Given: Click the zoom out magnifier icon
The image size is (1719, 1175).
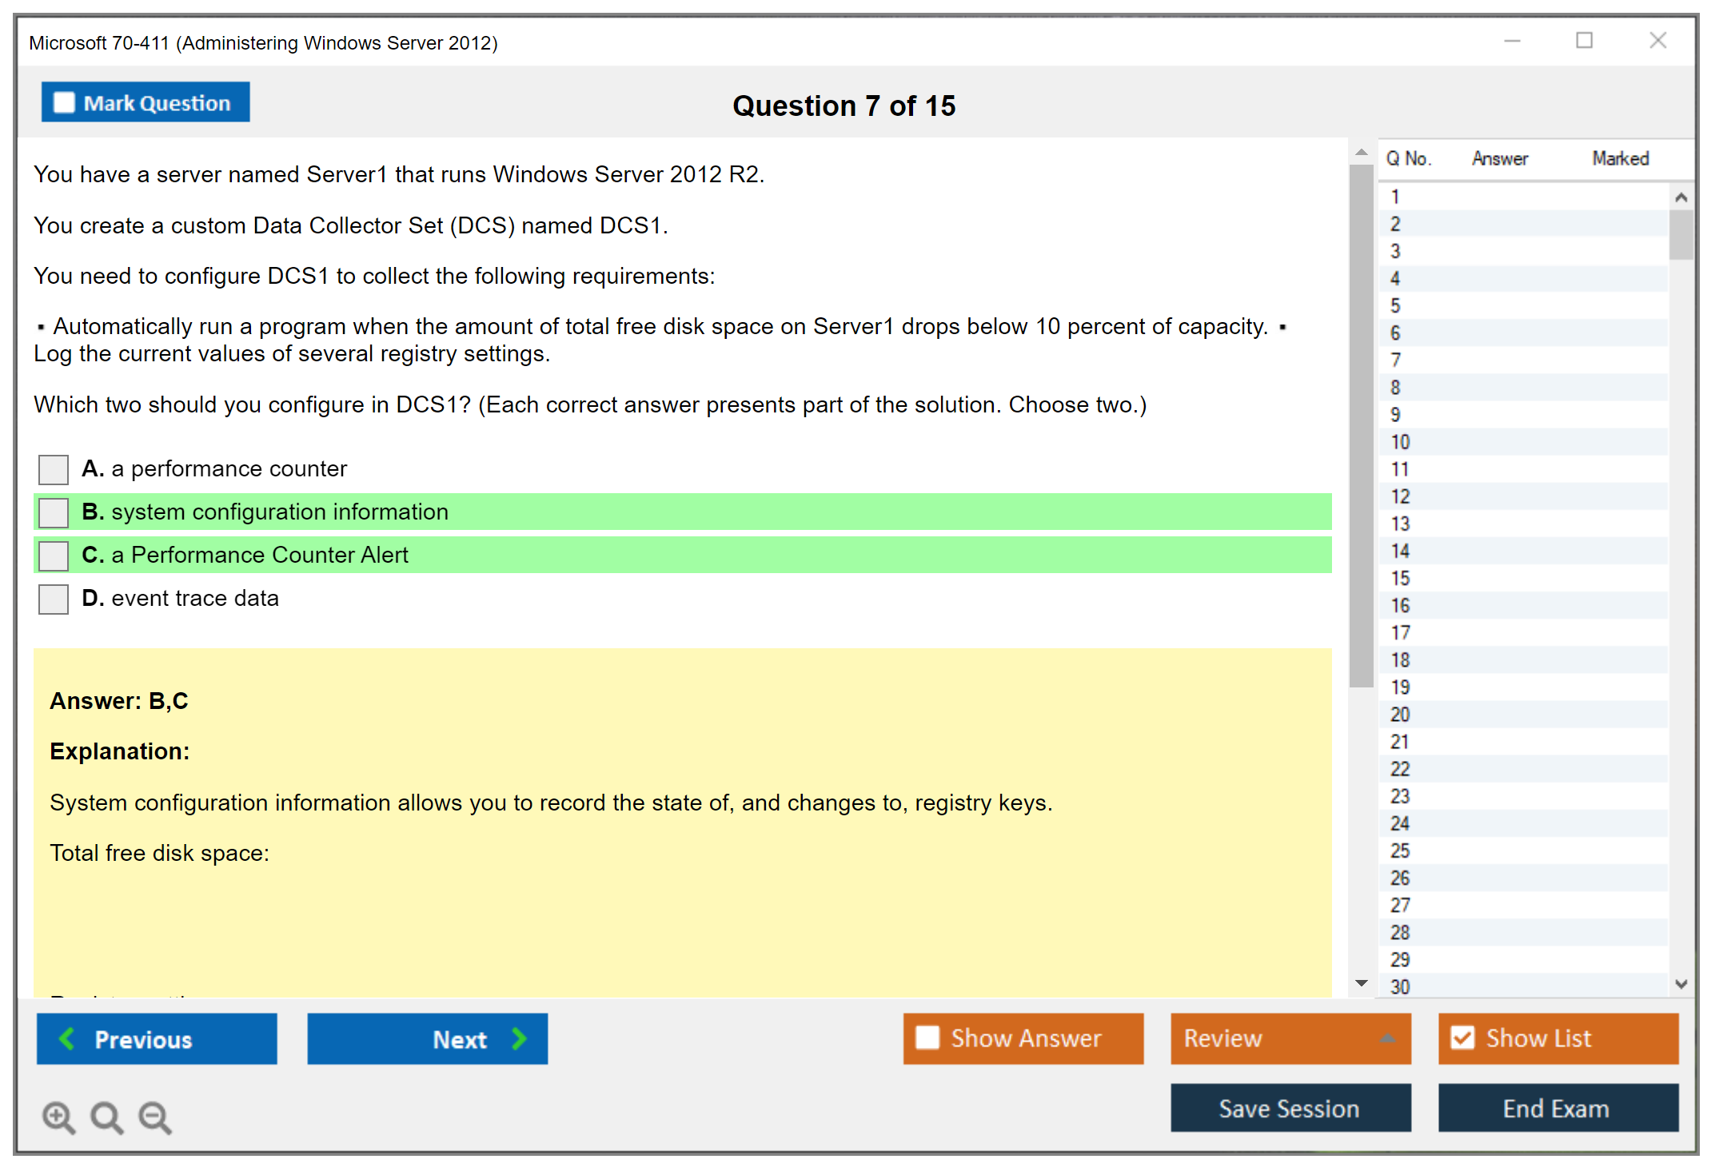Looking at the screenshot, I should (x=155, y=1117).
